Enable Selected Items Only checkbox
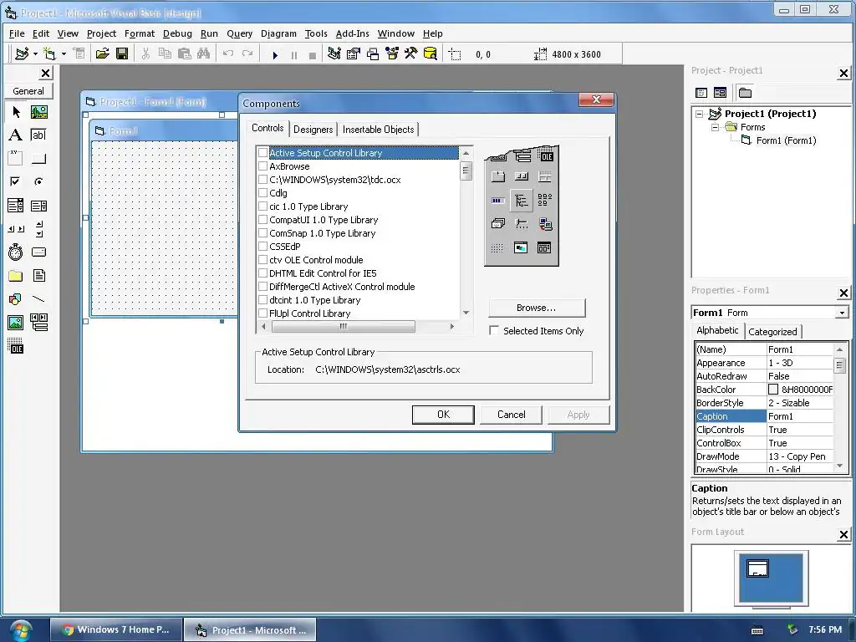The height and width of the screenshot is (642, 856). 494,331
